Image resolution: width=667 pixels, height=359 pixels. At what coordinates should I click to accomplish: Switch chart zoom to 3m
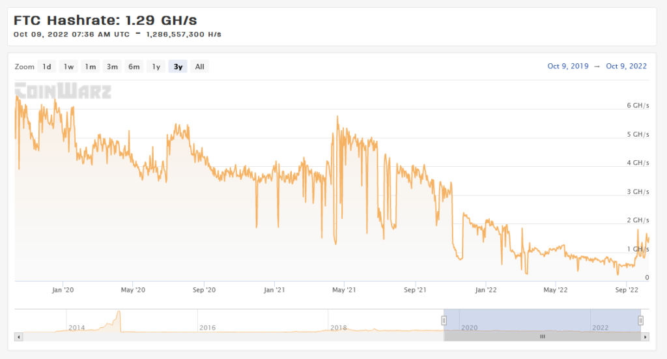[x=112, y=66]
